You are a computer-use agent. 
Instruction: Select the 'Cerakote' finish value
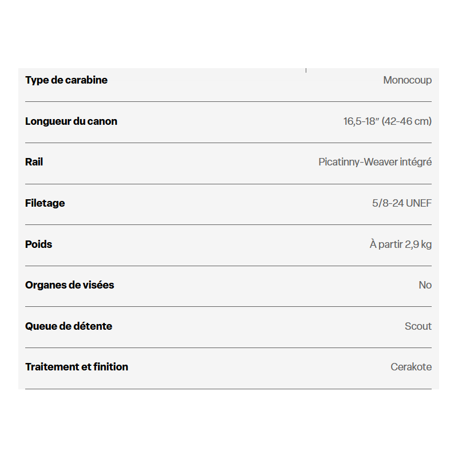411,367
